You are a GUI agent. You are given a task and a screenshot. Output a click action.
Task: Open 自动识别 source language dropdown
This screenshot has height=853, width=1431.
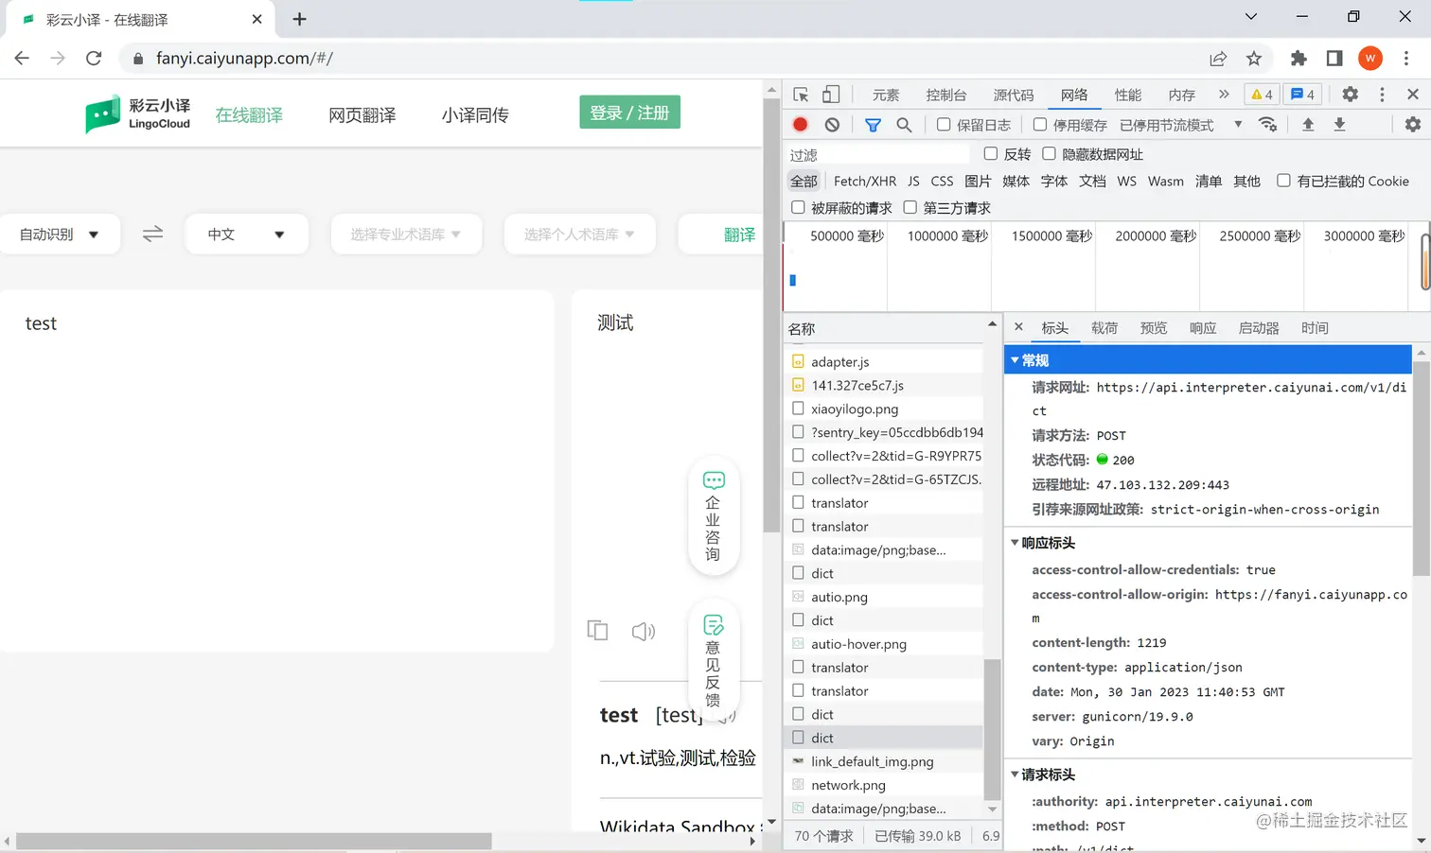(60, 234)
